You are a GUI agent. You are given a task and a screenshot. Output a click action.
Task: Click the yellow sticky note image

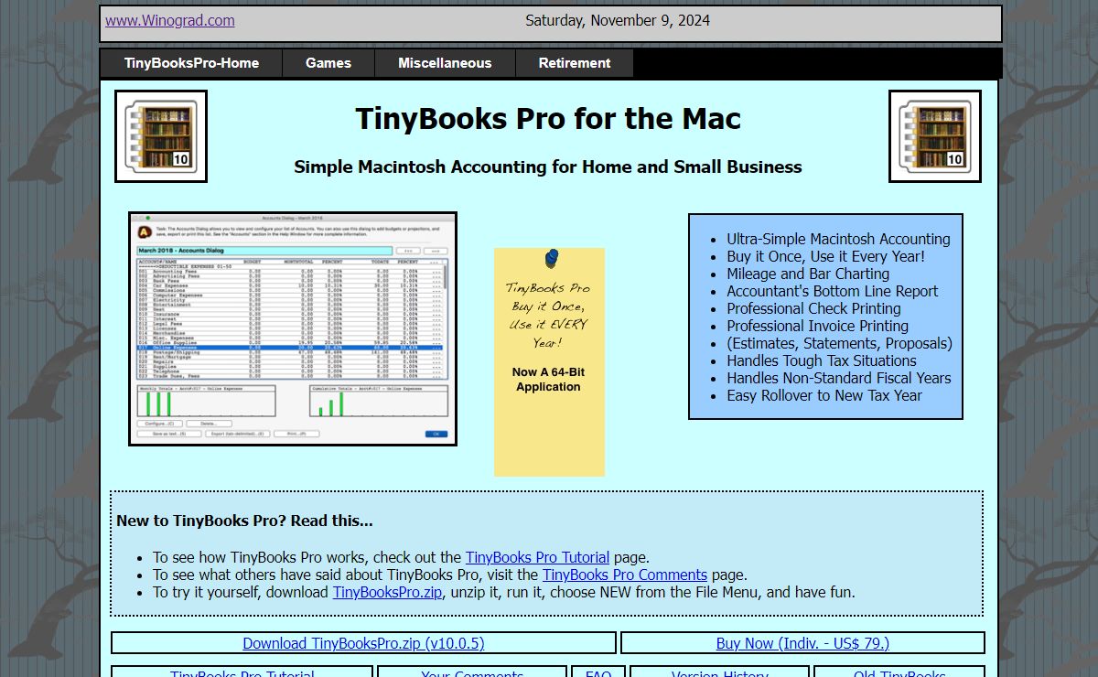[x=549, y=362]
